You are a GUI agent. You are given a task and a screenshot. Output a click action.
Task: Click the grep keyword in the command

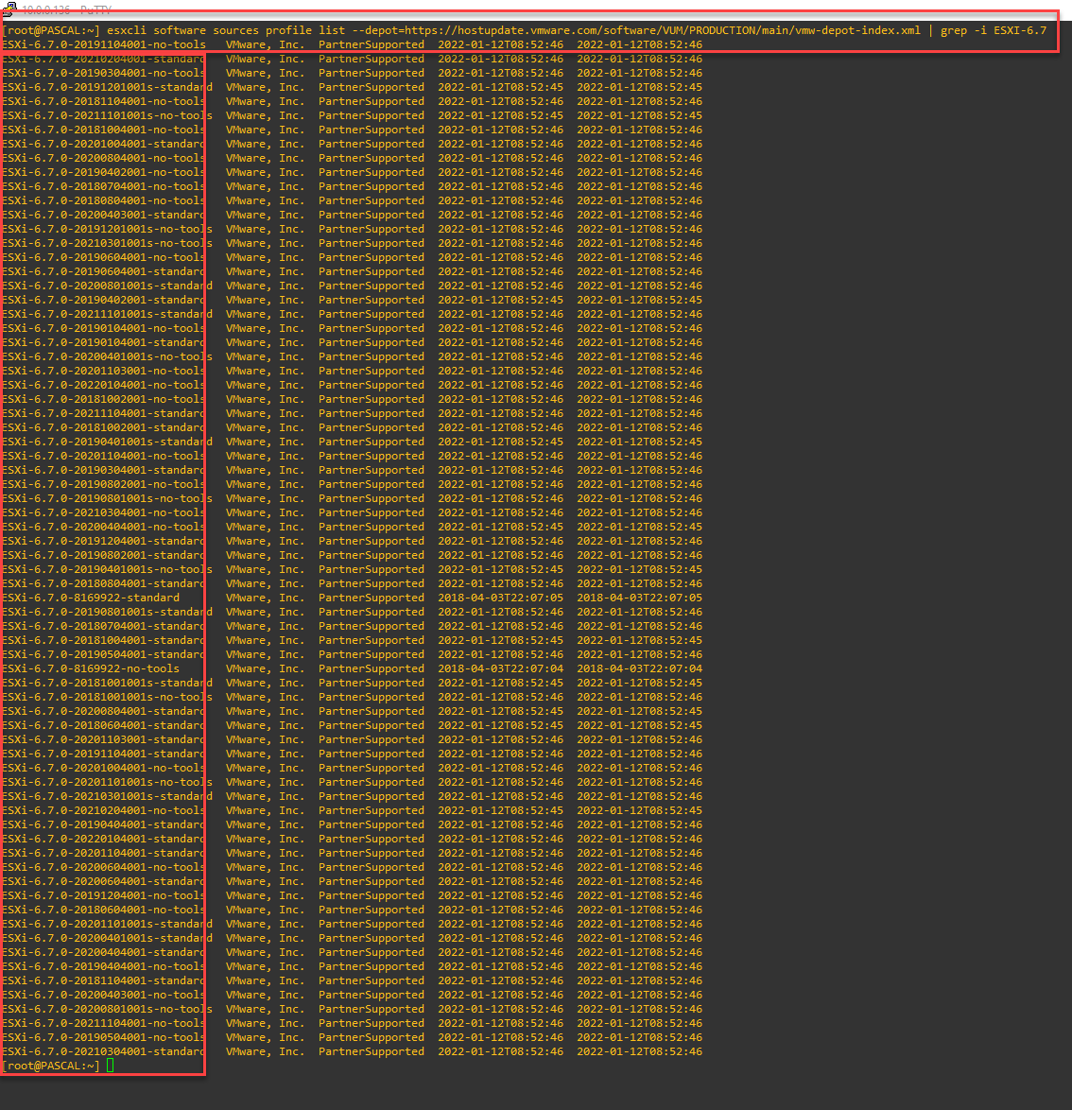pyautogui.click(x=953, y=30)
